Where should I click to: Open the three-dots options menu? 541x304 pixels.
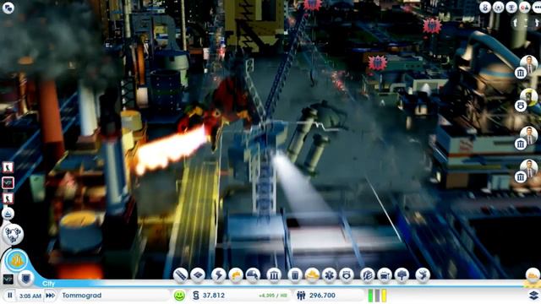(x=538, y=7)
